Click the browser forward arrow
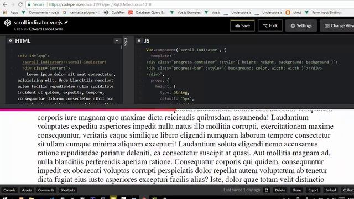 point(13,4)
